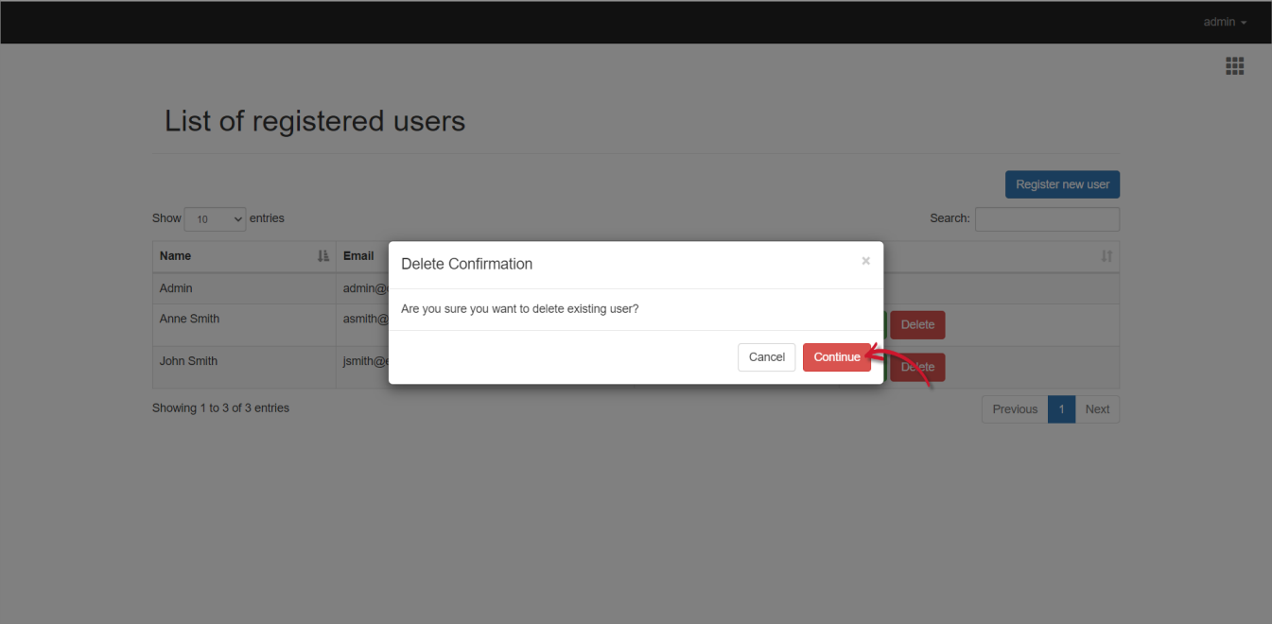Click the List of registered users heading
Viewport: 1272px width, 624px height.
point(315,121)
